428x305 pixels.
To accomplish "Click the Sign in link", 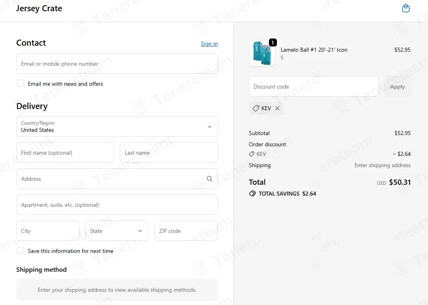I will [209, 44].
